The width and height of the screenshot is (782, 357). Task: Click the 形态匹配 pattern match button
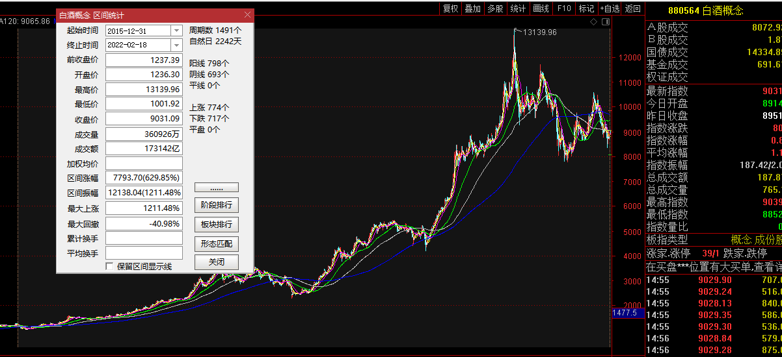coord(216,243)
